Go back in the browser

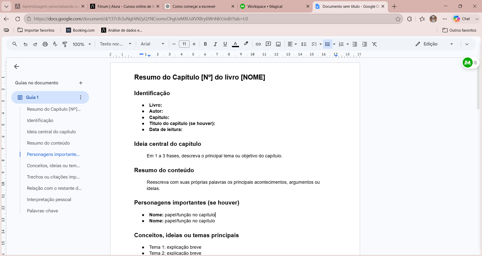coord(7,19)
